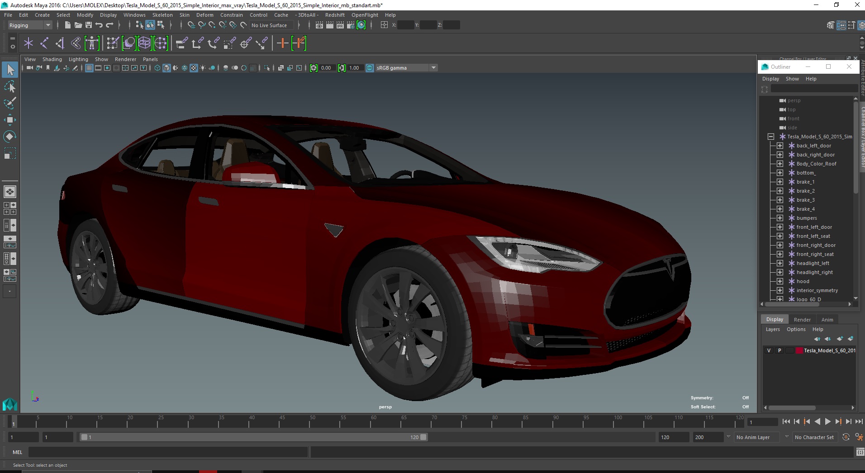Toggle smooth shade all viewport button
Screen dimensions: 865x473
click(166, 68)
